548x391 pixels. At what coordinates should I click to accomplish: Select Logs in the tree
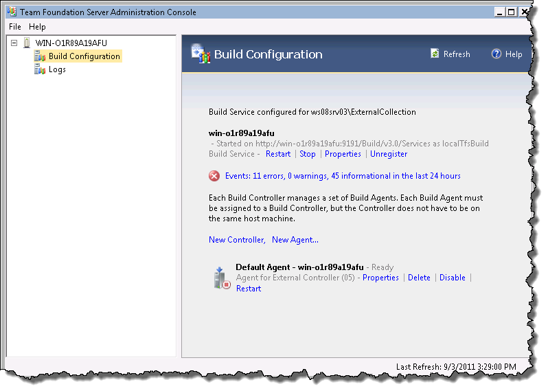[57, 69]
